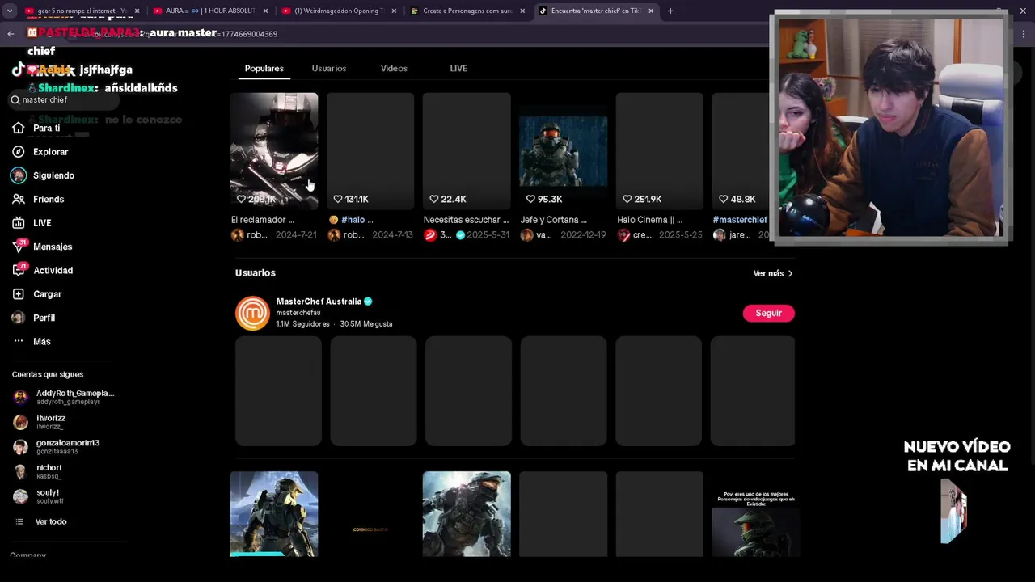Viewport: 1035px width, 582px height.
Task: Click Seguir button for MasterChef Australia
Action: (768, 313)
